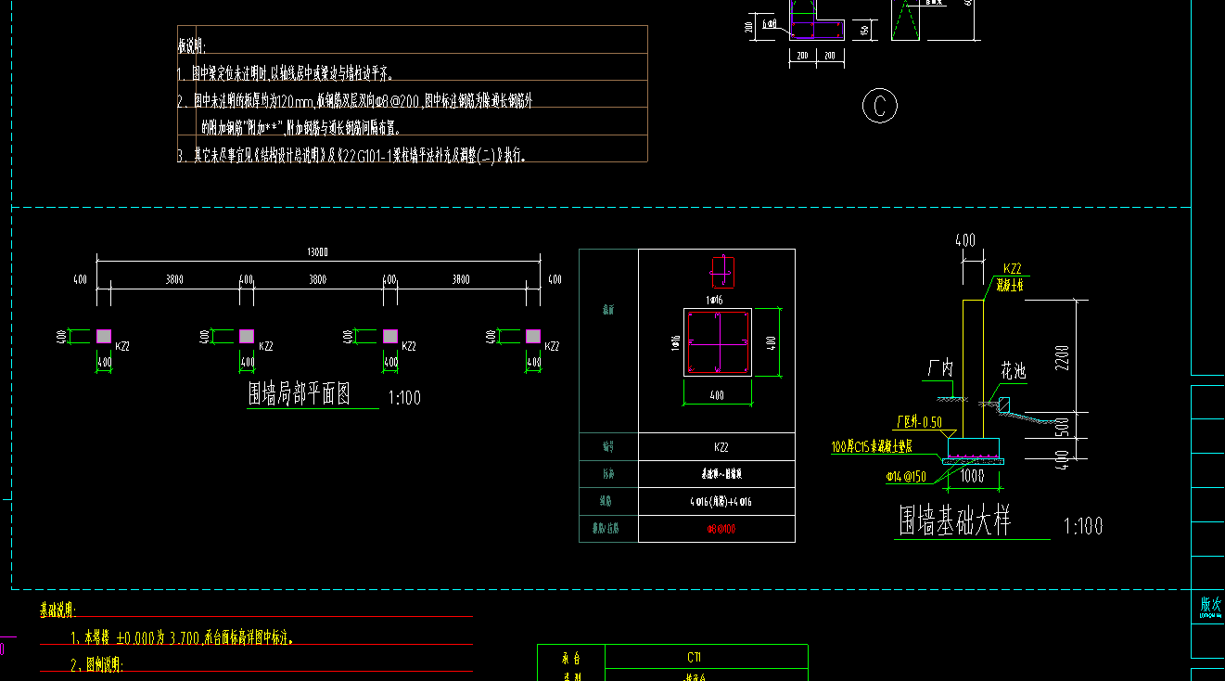Click the cyan footing rectangle in 围墙基础大样
This screenshot has width=1225, height=681.
973,447
